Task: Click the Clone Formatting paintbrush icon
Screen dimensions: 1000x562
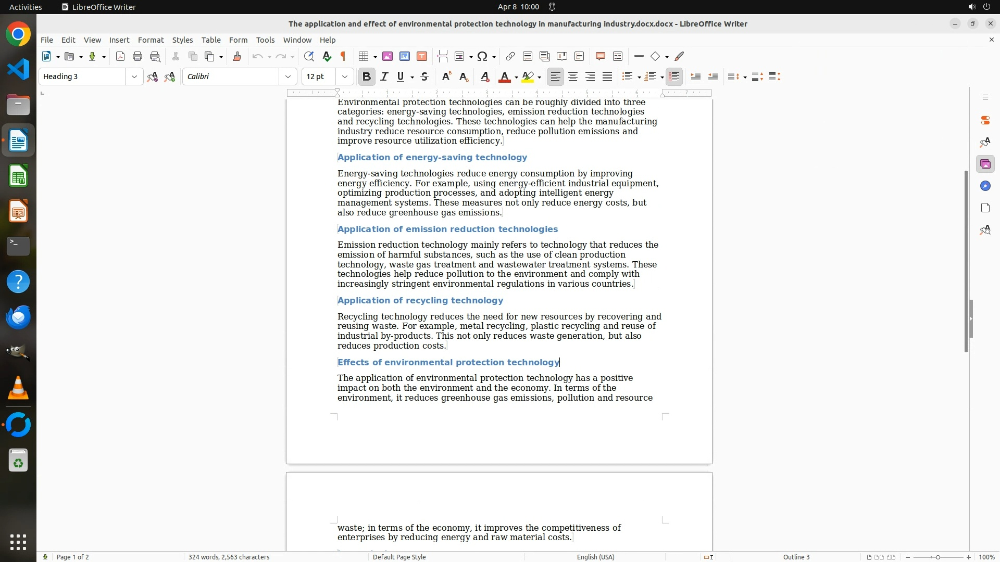Action: tap(237, 57)
